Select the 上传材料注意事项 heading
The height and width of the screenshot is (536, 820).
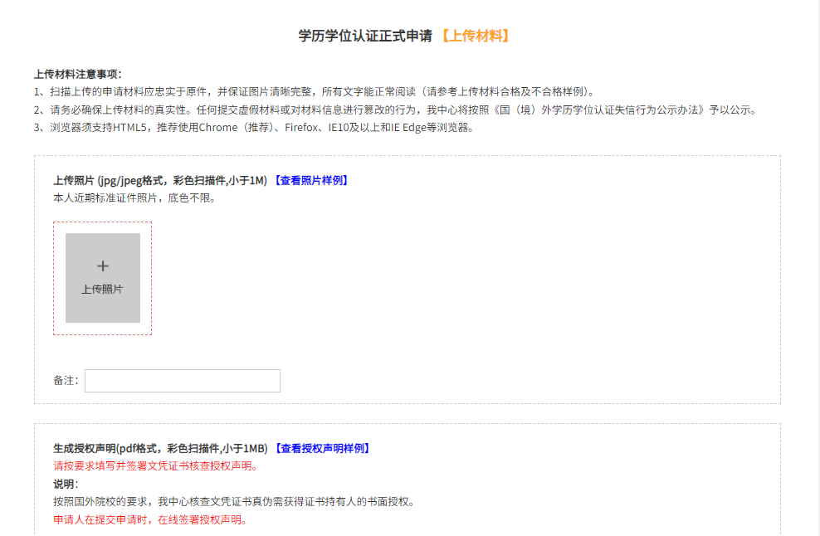[78, 74]
